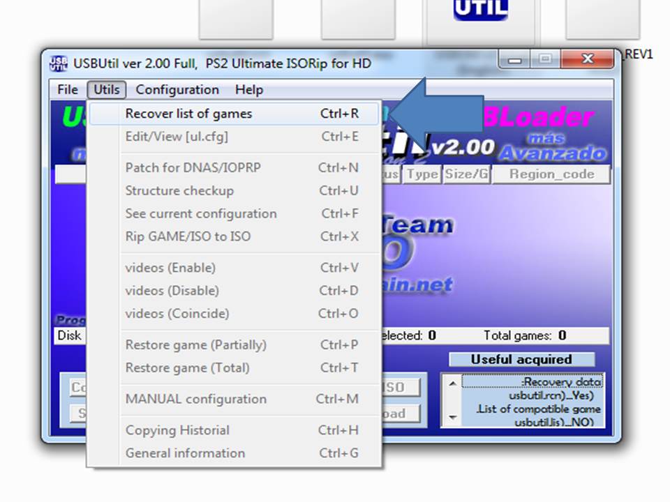
Task: Choose Edit/View [ul.cfg] entry
Action: tap(234, 137)
